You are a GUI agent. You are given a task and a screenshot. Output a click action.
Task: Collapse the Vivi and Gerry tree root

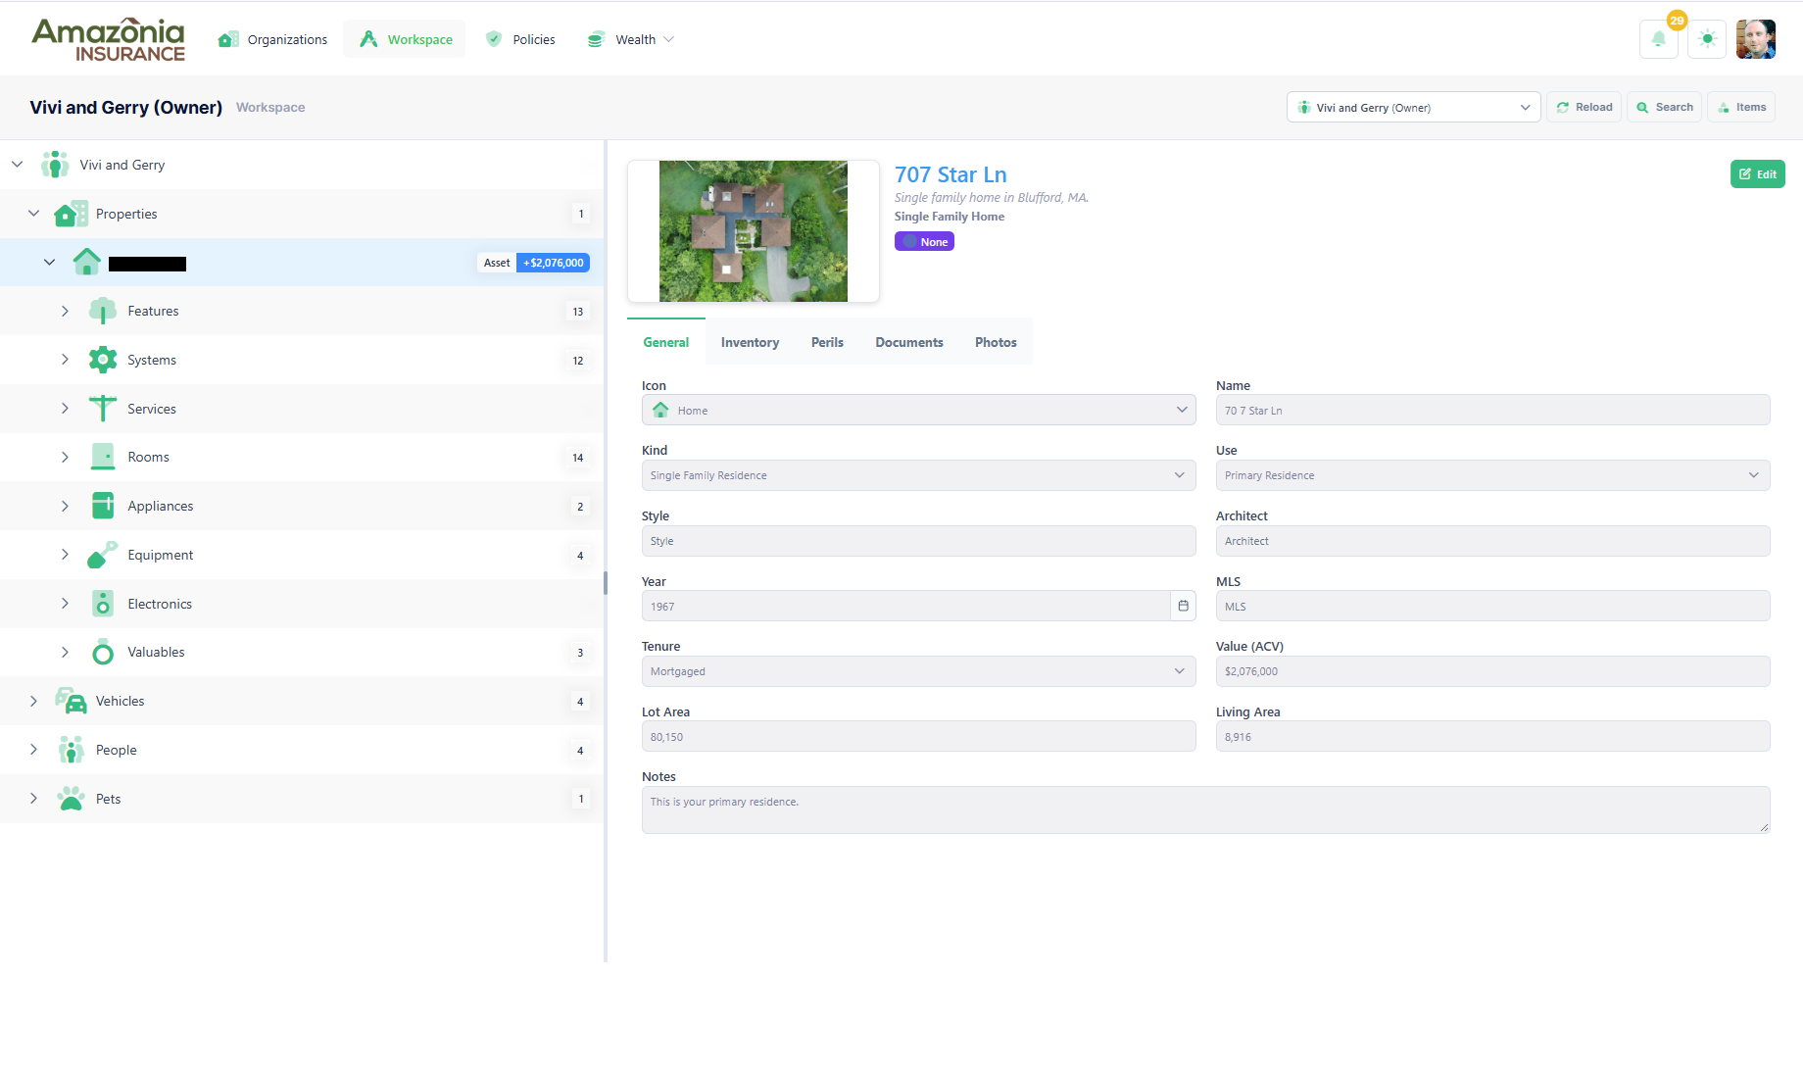[18, 165]
